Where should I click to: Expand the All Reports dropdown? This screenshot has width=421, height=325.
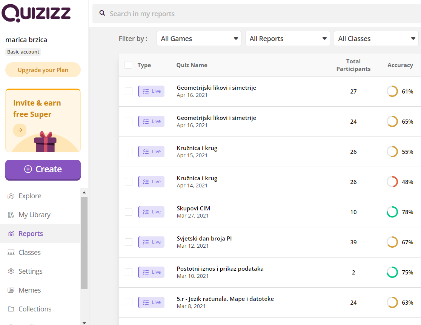coord(287,38)
